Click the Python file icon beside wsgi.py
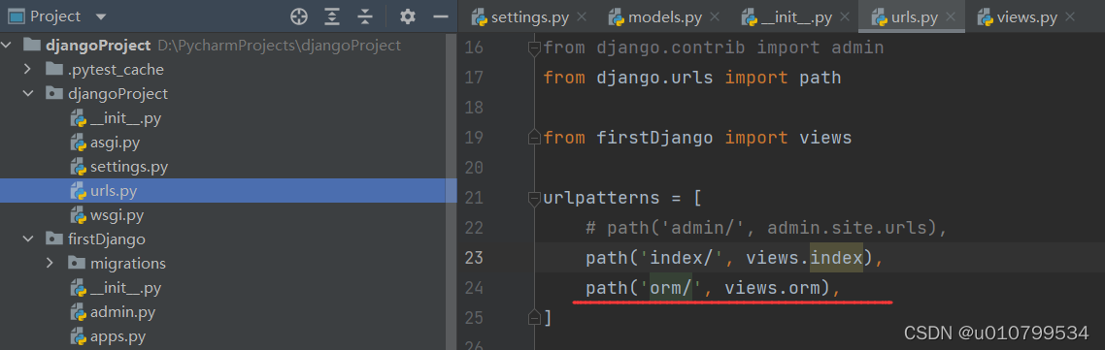The width and height of the screenshot is (1105, 350). click(78, 215)
